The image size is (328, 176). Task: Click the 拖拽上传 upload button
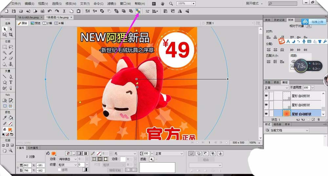pos(313,22)
